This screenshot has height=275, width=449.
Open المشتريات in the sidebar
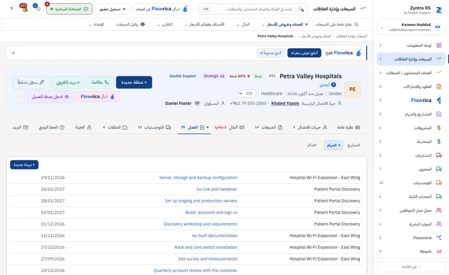point(411,155)
